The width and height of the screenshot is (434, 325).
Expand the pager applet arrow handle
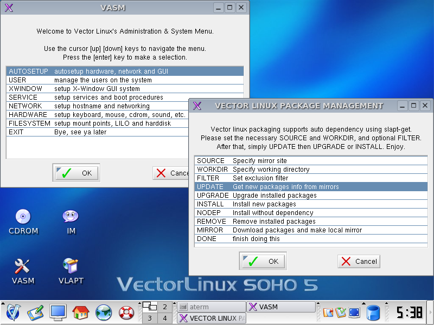(x=140, y=303)
